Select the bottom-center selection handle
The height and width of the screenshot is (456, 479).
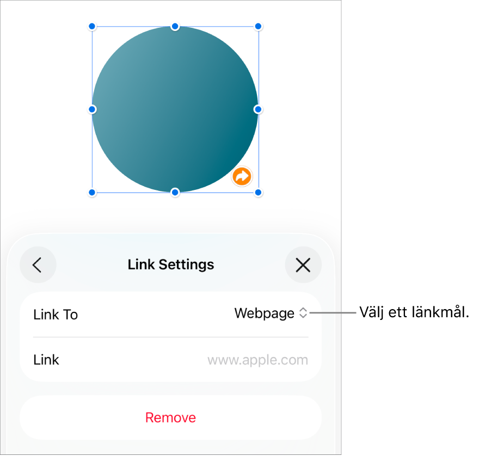(175, 193)
